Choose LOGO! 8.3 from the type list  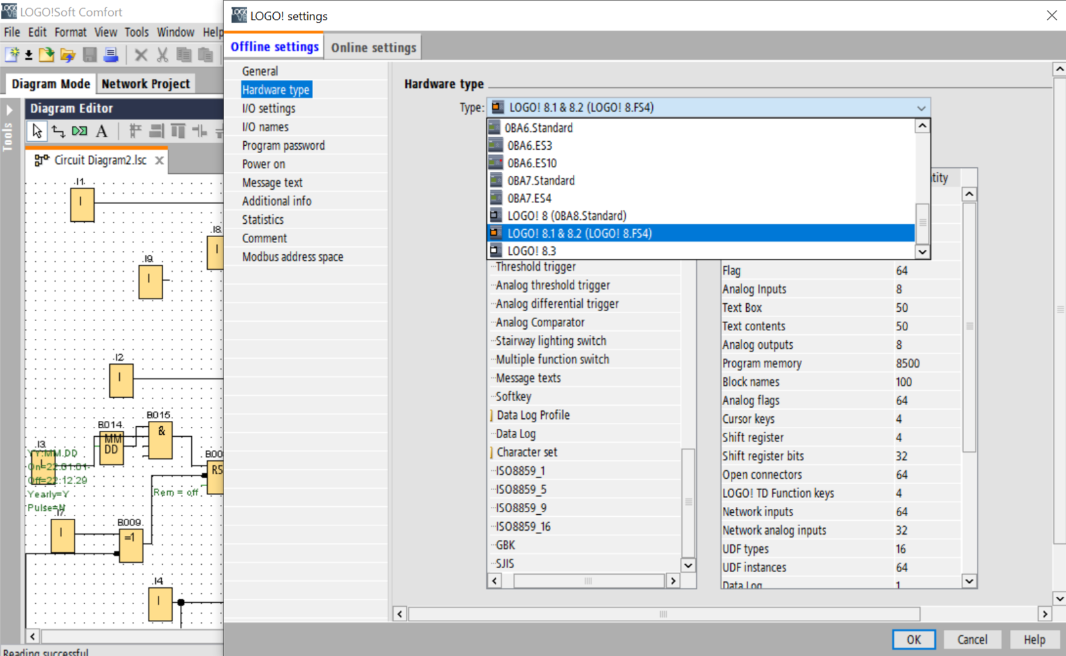[702, 251]
